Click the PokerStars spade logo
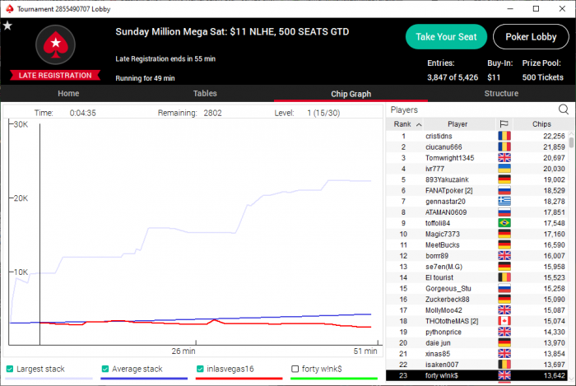Image resolution: width=576 pixels, height=386 pixels. pyautogui.click(x=55, y=44)
